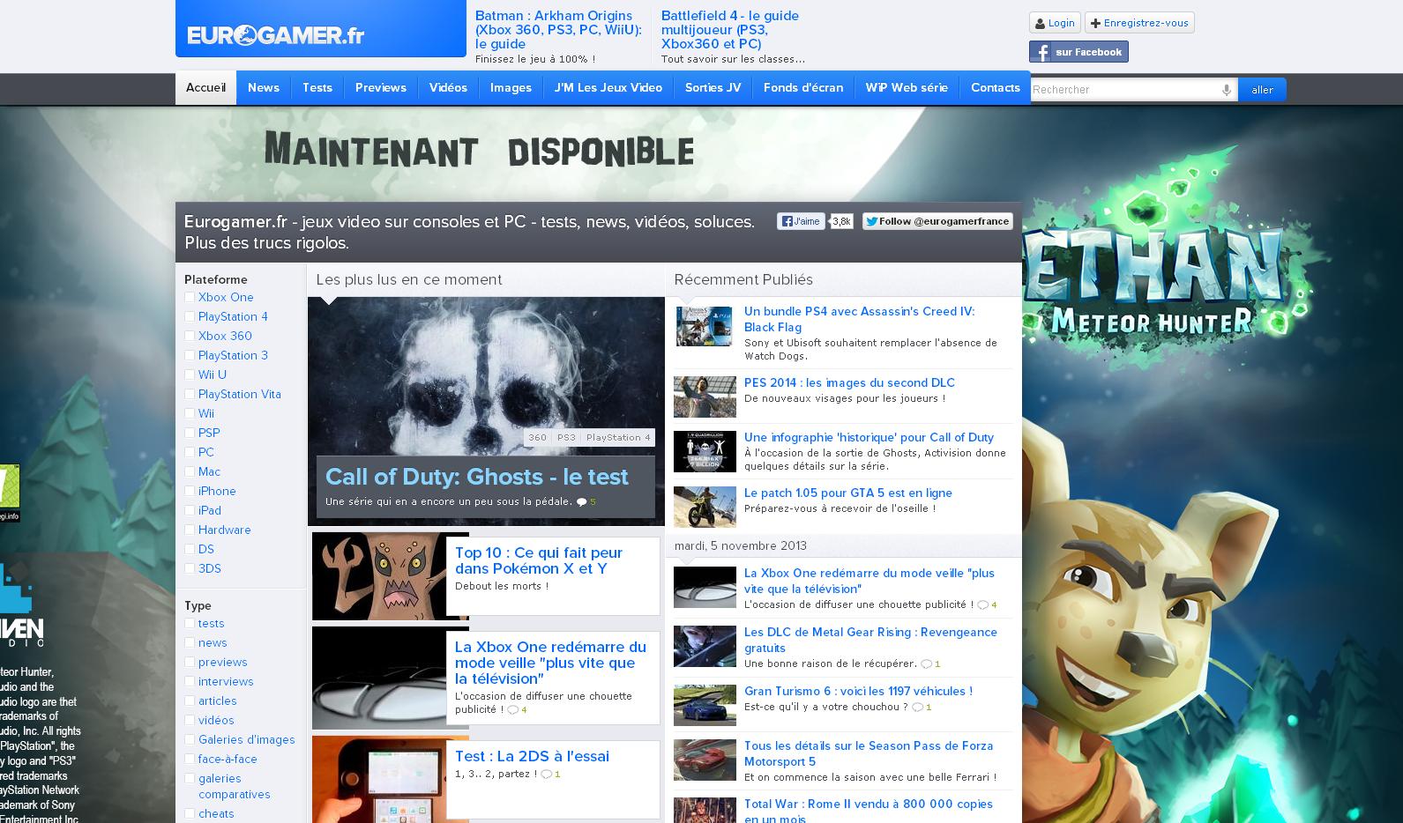
Task: Open Fonds d'écran menu item
Action: tap(803, 88)
